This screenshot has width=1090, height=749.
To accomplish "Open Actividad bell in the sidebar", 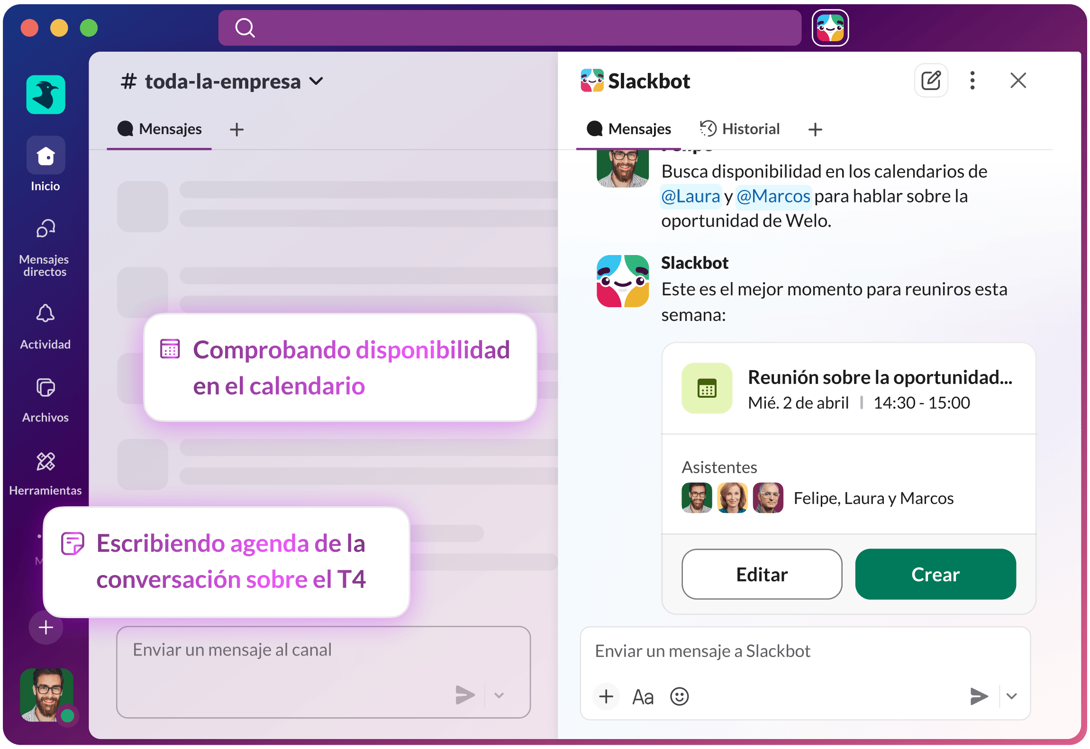I will pos(45,327).
